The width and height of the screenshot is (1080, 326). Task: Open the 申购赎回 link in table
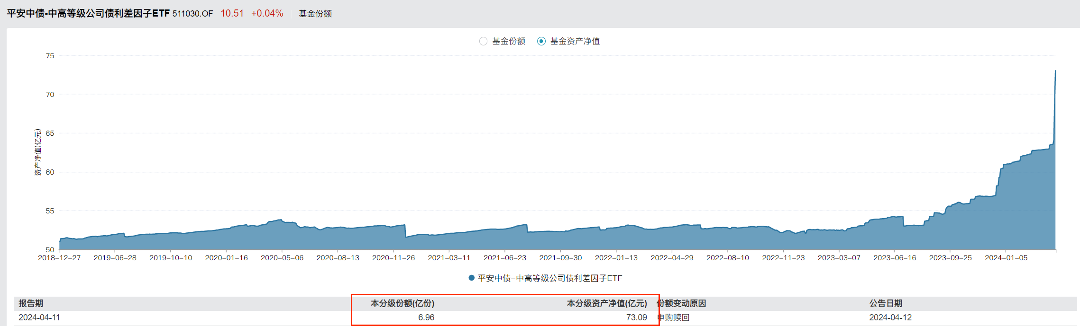click(x=673, y=317)
